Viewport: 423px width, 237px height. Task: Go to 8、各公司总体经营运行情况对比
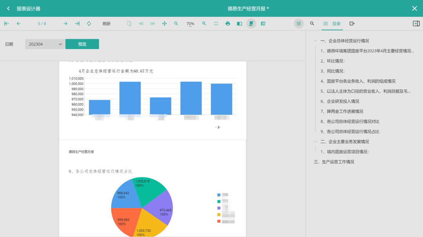click(350, 122)
